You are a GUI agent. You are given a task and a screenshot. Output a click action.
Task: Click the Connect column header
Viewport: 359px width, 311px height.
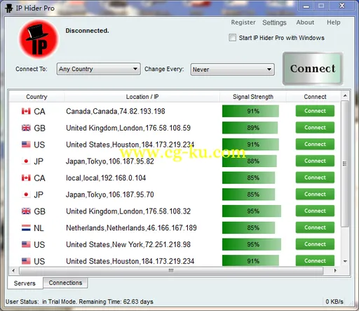pos(315,97)
